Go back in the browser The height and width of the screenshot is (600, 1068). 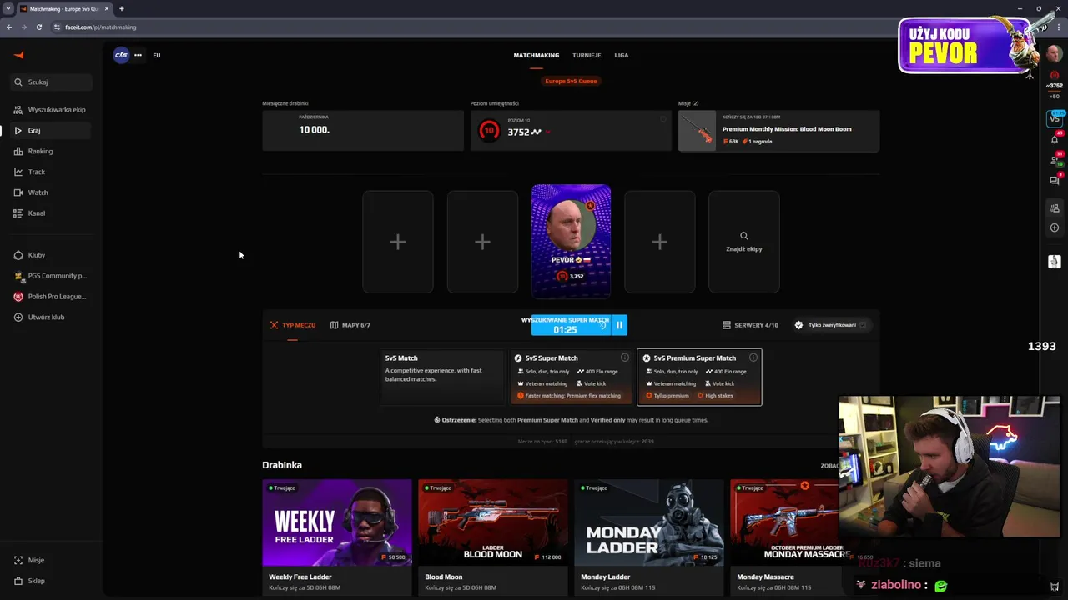9,27
